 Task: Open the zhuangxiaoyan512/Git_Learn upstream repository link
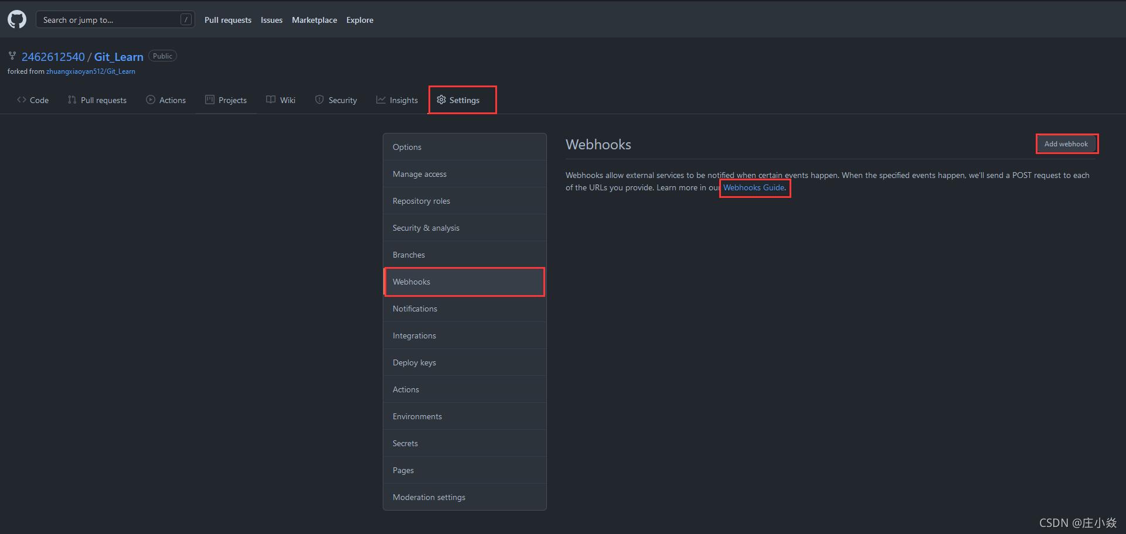tap(91, 71)
